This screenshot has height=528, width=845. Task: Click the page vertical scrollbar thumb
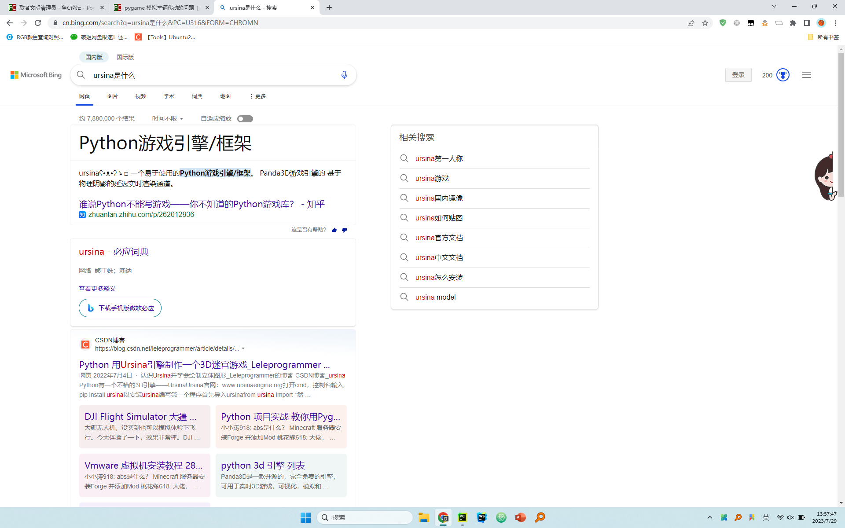(841, 124)
